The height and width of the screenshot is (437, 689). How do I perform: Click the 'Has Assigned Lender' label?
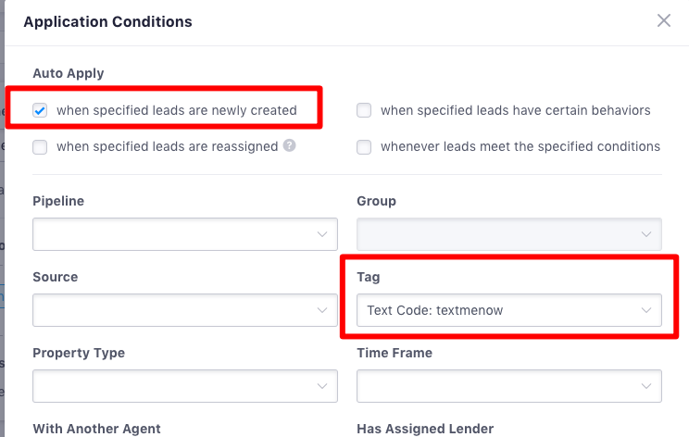(x=425, y=429)
